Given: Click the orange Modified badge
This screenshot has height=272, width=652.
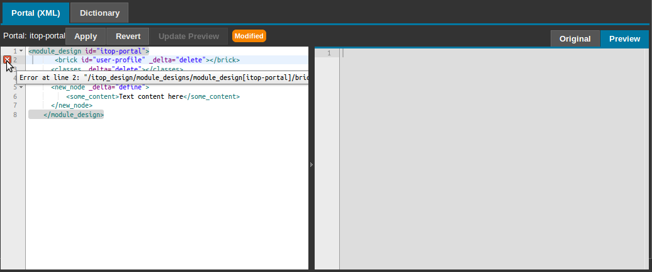Looking at the screenshot, I should click(x=249, y=36).
